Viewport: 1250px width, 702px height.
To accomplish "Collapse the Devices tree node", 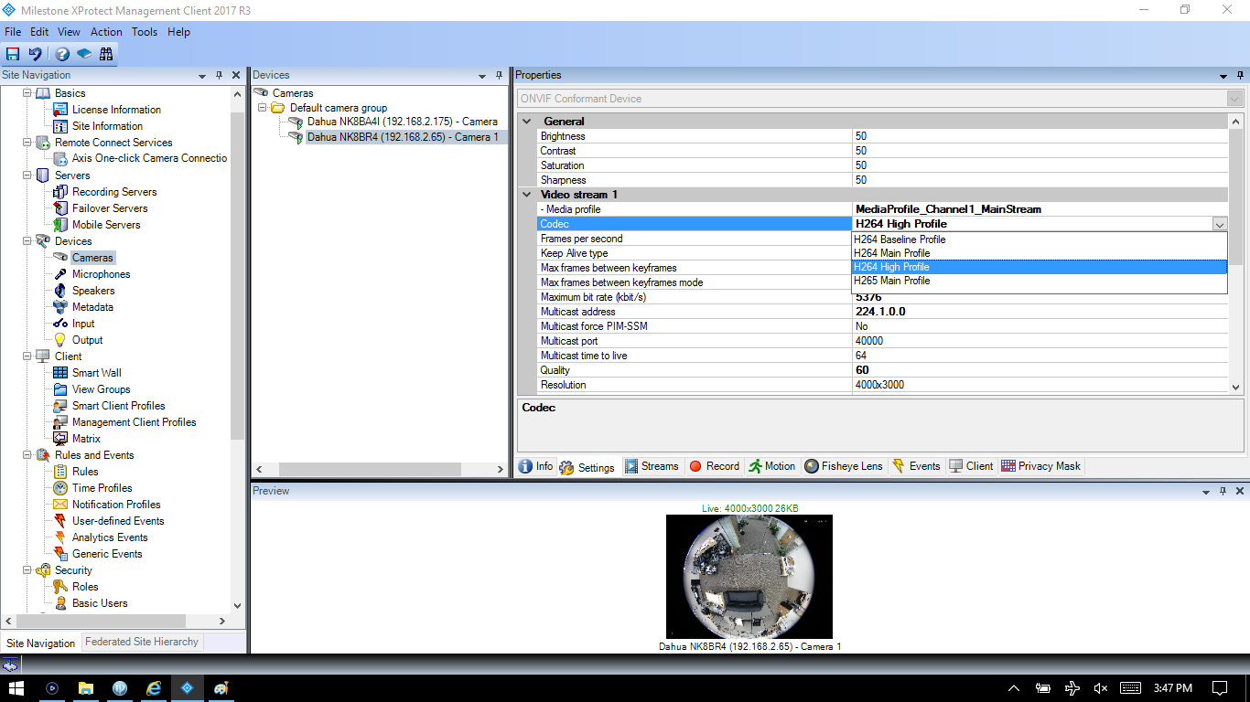I will 26,241.
